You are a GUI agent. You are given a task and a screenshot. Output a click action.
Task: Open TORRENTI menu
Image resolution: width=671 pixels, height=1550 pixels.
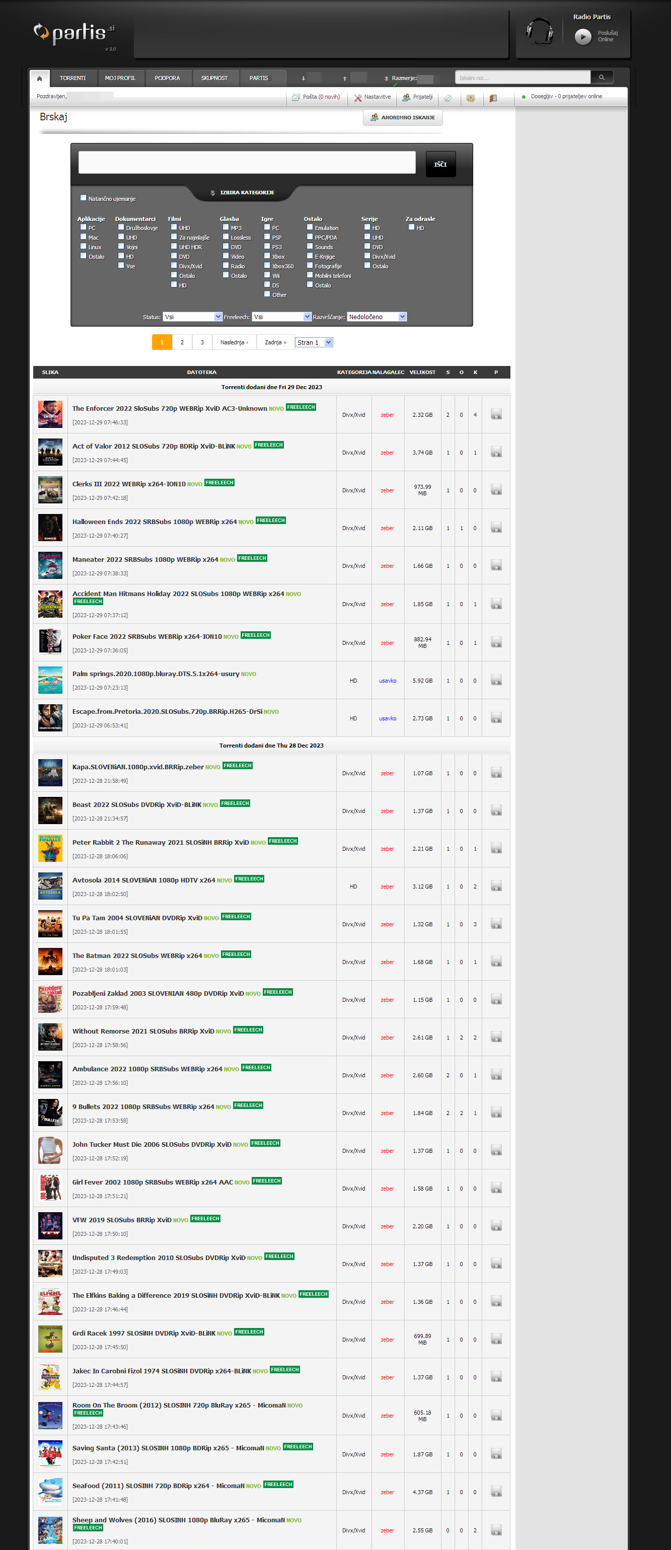(x=73, y=78)
